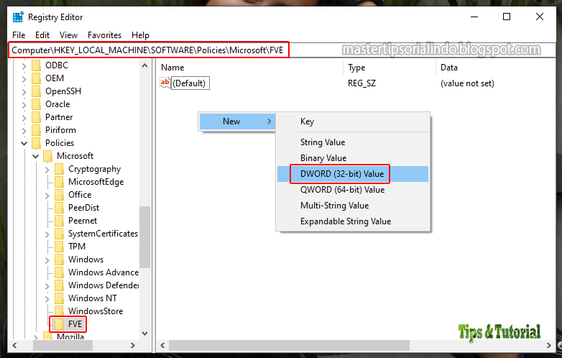The height and width of the screenshot is (358, 562).
Task: Click the WindowsStore folder icon
Action: [59, 311]
